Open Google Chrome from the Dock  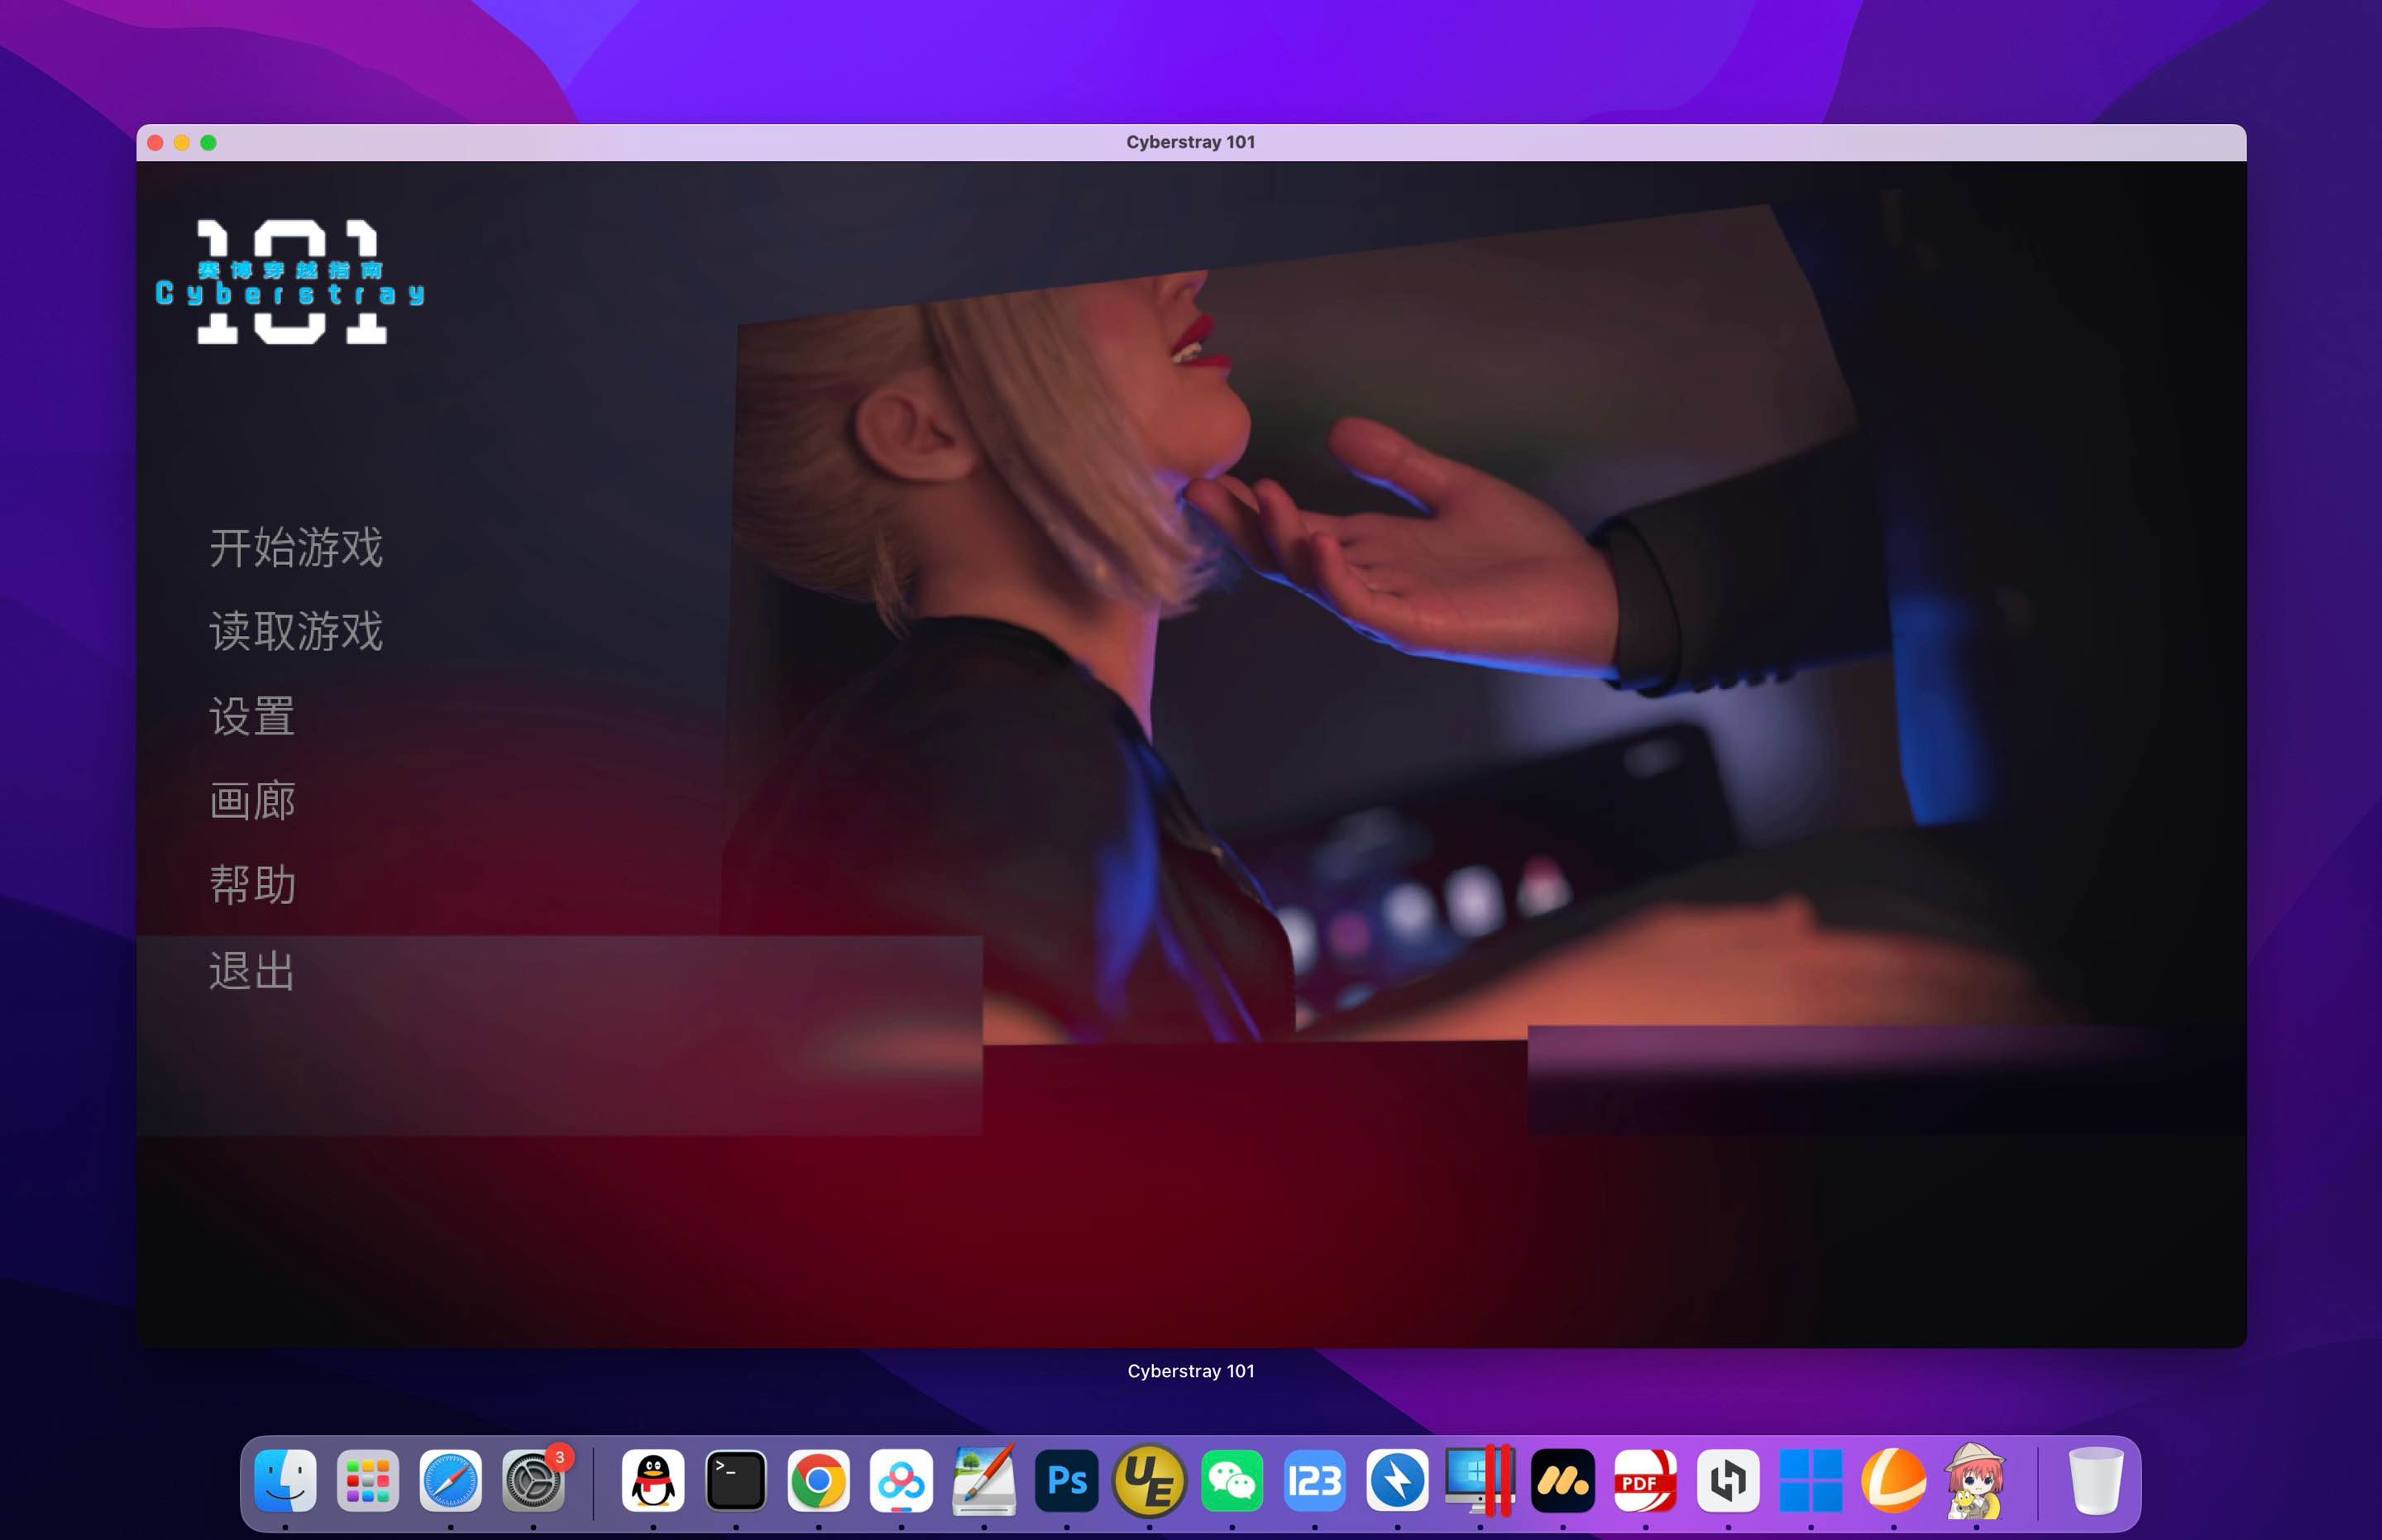pyautogui.click(x=818, y=1480)
